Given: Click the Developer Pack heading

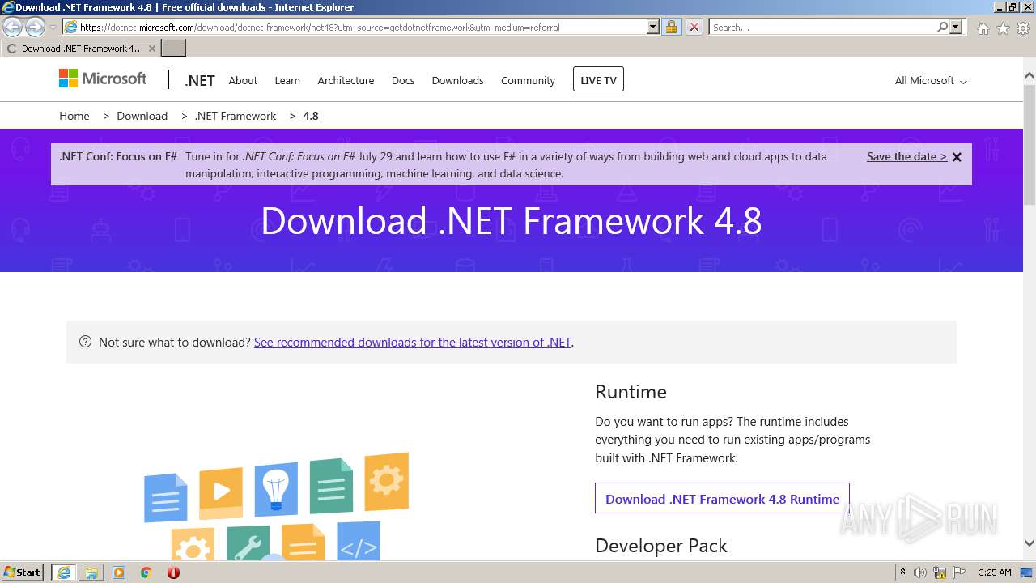Looking at the screenshot, I should coord(661,547).
